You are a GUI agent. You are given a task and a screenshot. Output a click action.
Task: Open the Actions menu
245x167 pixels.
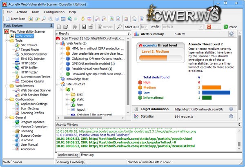click(x=22, y=12)
